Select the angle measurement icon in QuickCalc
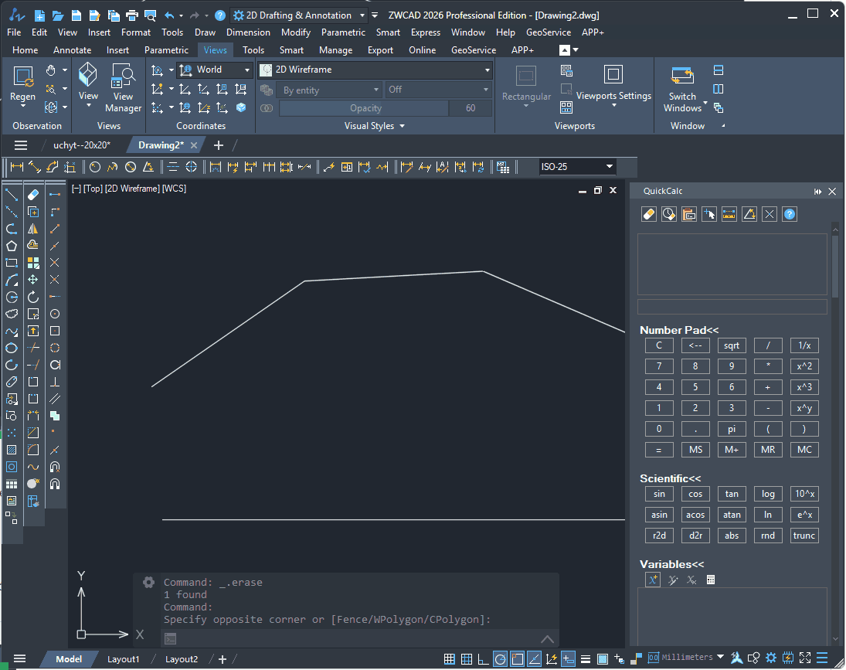 [x=749, y=214]
